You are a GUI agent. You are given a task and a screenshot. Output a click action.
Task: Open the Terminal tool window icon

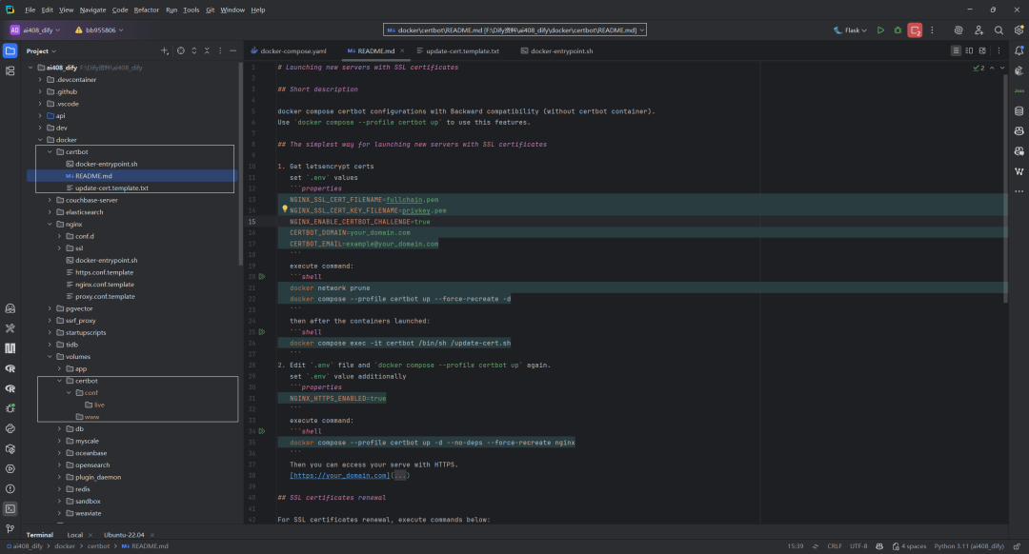10,508
